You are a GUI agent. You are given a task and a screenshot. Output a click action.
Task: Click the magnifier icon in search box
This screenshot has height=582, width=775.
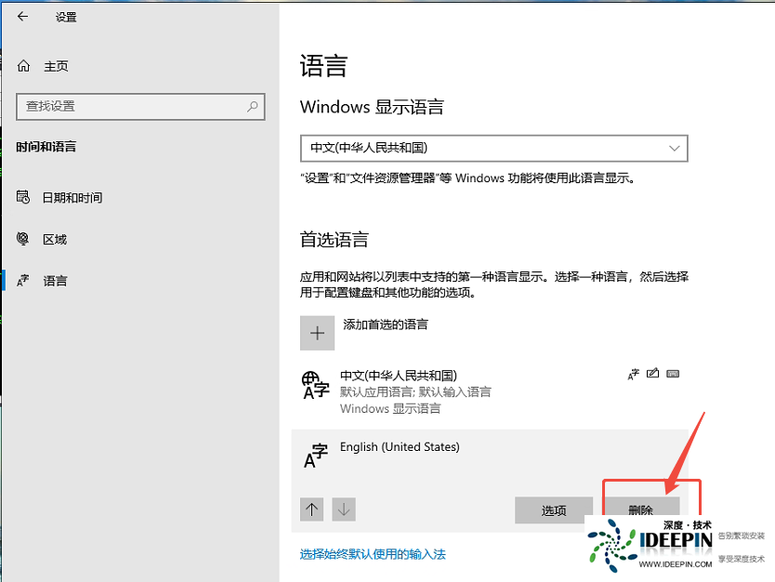252,107
